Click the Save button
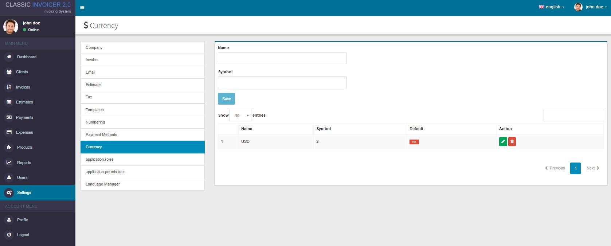This screenshot has height=246, width=611. coord(226,99)
